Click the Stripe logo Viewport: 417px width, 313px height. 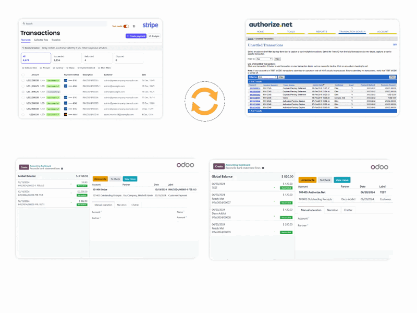(150, 25)
